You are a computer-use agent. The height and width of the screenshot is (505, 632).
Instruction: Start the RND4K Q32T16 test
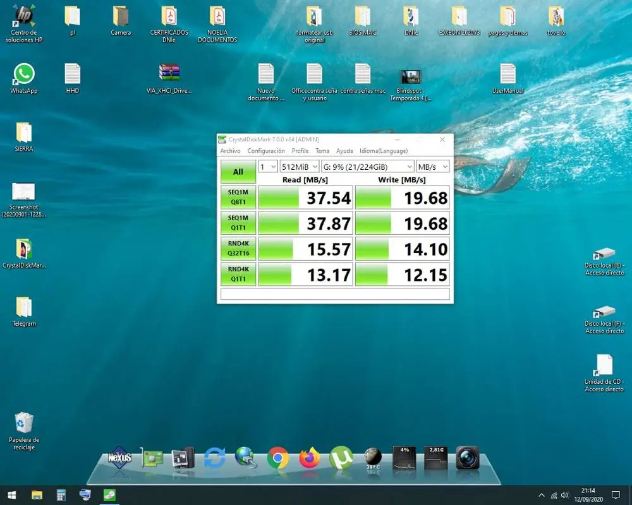point(238,249)
